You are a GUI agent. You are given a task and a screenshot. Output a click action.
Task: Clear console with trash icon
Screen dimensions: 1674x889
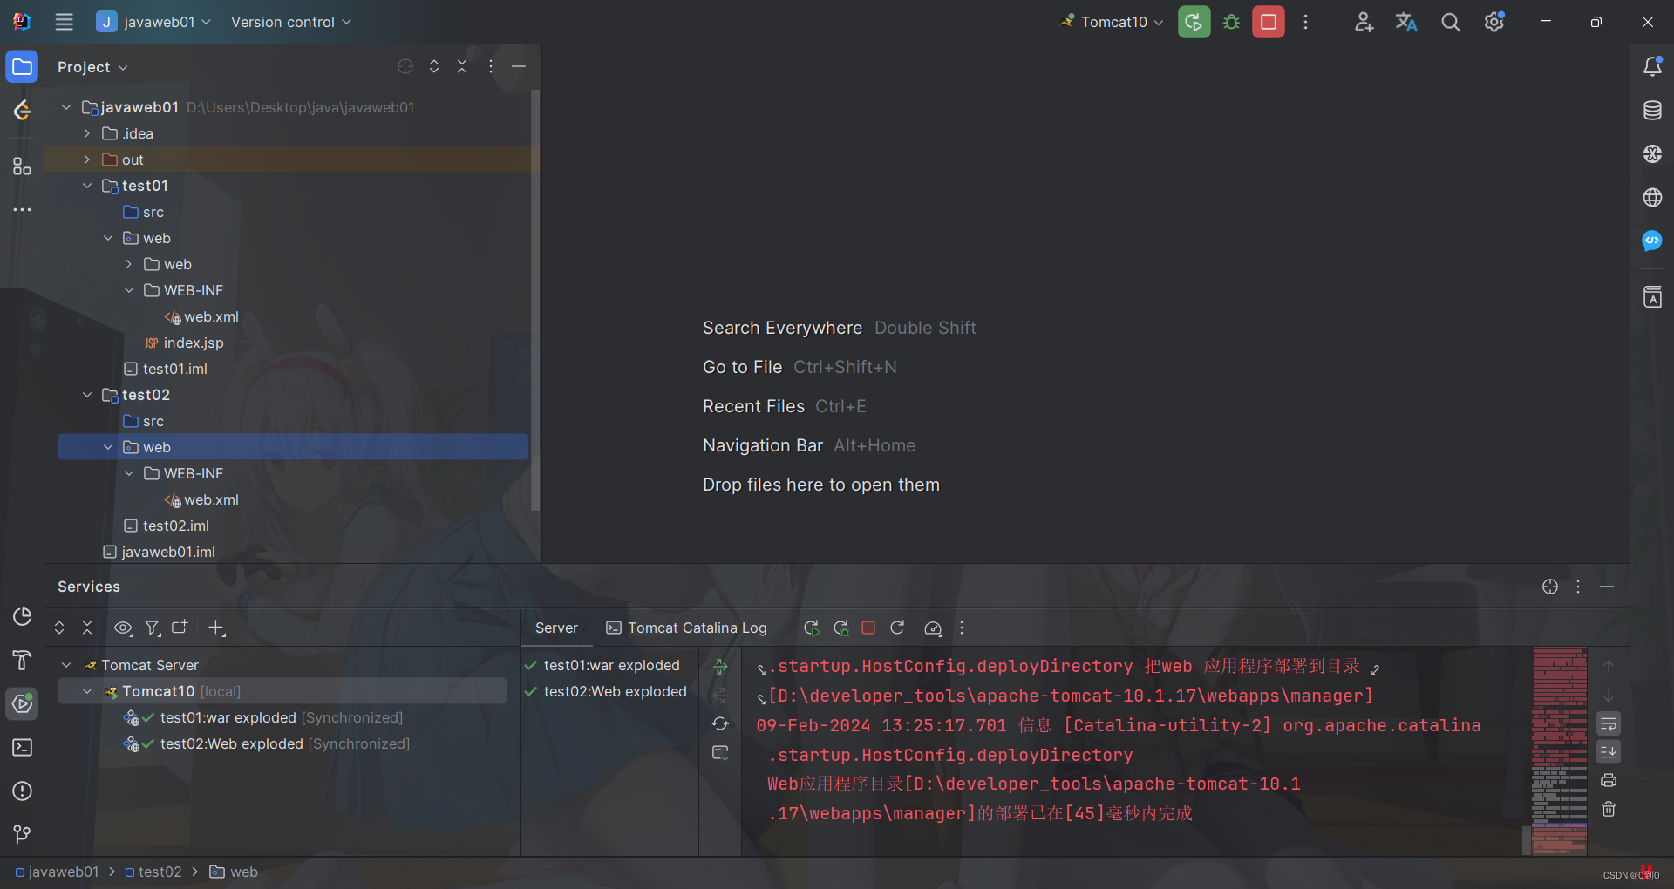(x=1609, y=809)
